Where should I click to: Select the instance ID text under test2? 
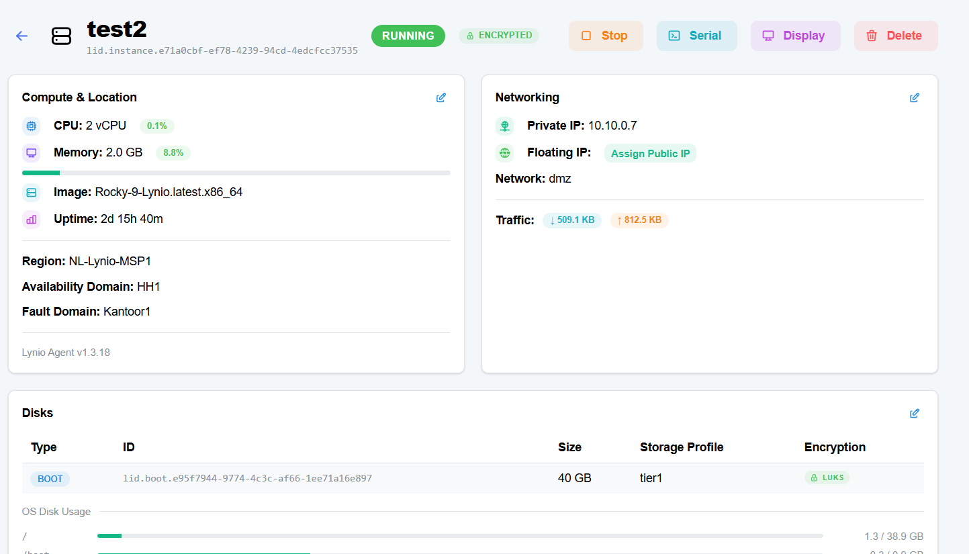[x=222, y=50]
